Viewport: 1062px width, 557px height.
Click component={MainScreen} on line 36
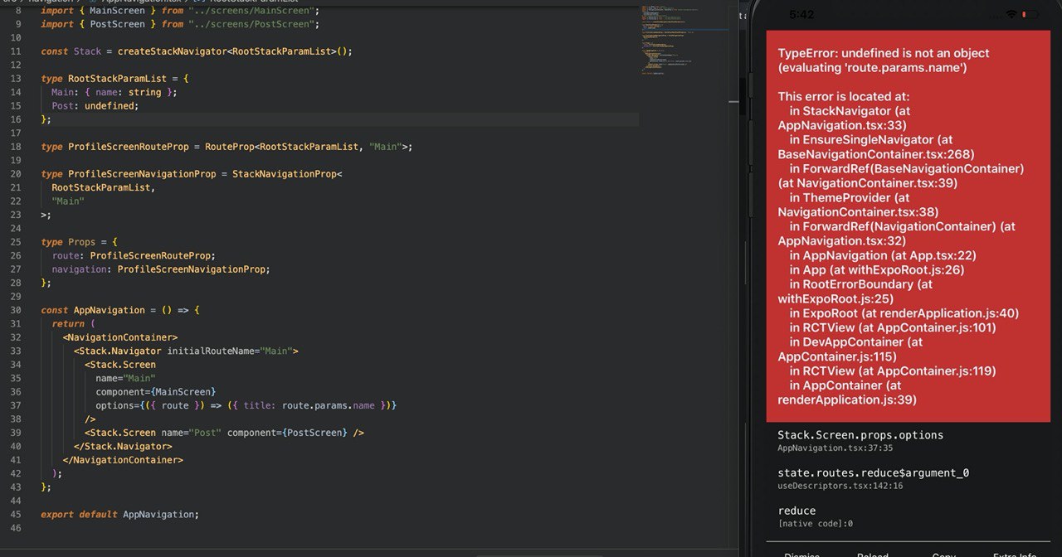point(156,391)
